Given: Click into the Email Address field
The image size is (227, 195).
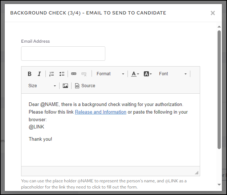Looking at the screenshot, I should pos(63,54).
